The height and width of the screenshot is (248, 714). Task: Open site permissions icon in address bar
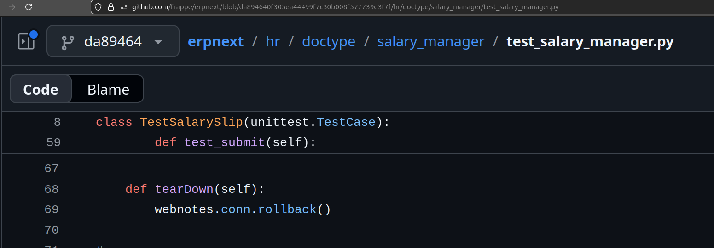[123, 7]
